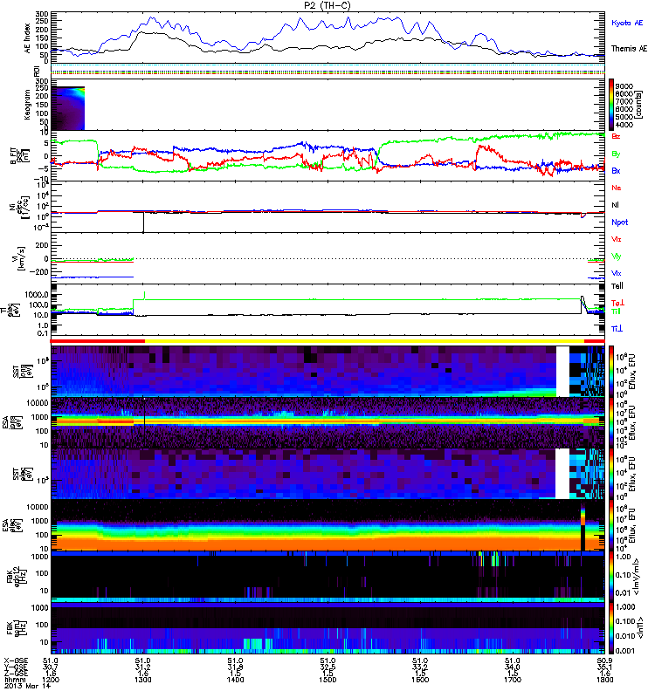Click the 1400 time axis label
655x698 pixels.
235,680
